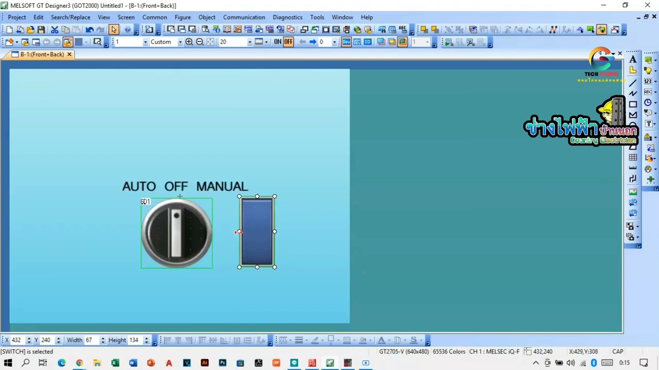
Task: Click the Next device blue arrow icon
Action: tap(312, 42)
